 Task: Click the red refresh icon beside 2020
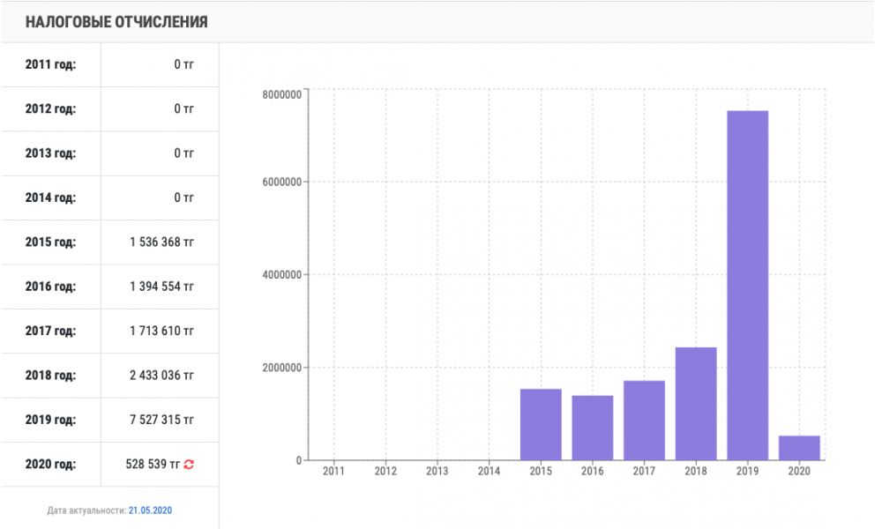(189, 465)
